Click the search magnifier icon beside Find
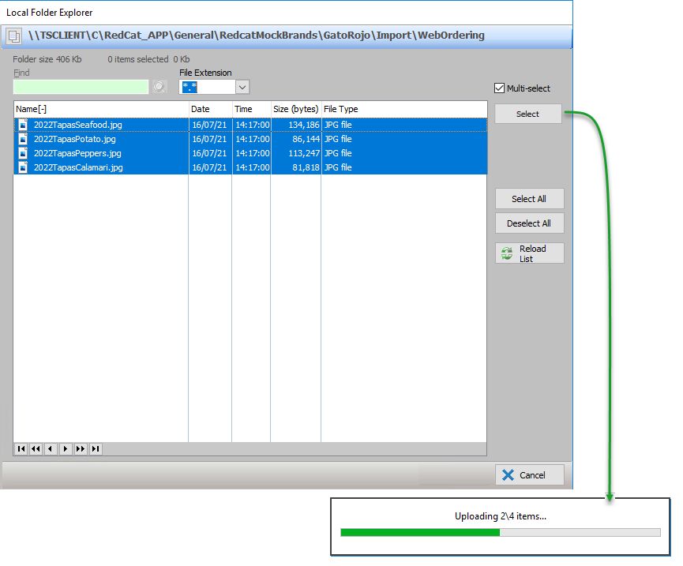Viewport: 683px width, 566px height. (x=159, y=87)
